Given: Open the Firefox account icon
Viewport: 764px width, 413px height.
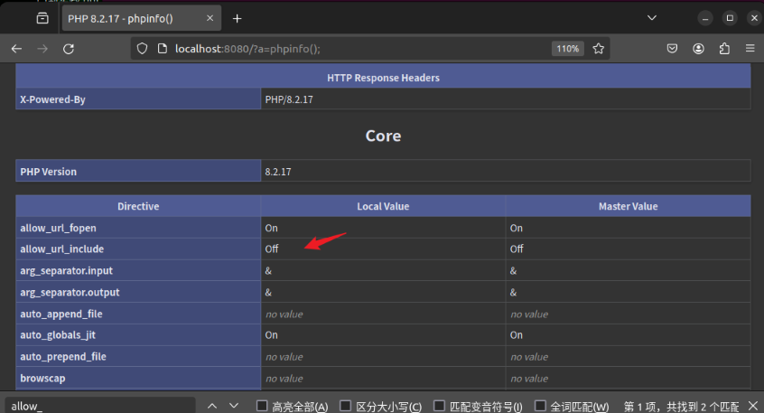Looking at the screenshot, I should 699,49.
